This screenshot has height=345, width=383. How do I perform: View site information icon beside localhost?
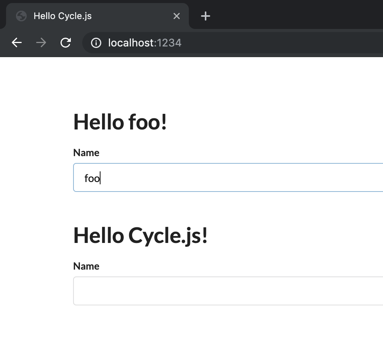[96, 43]
